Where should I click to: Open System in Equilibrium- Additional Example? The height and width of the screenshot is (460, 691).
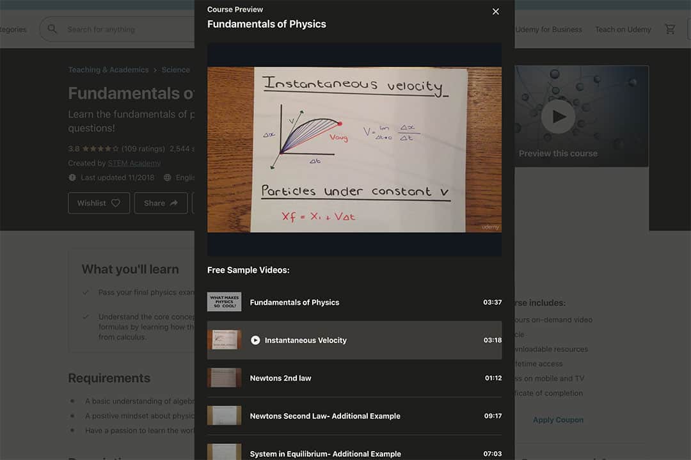click(x=354, y=448)
